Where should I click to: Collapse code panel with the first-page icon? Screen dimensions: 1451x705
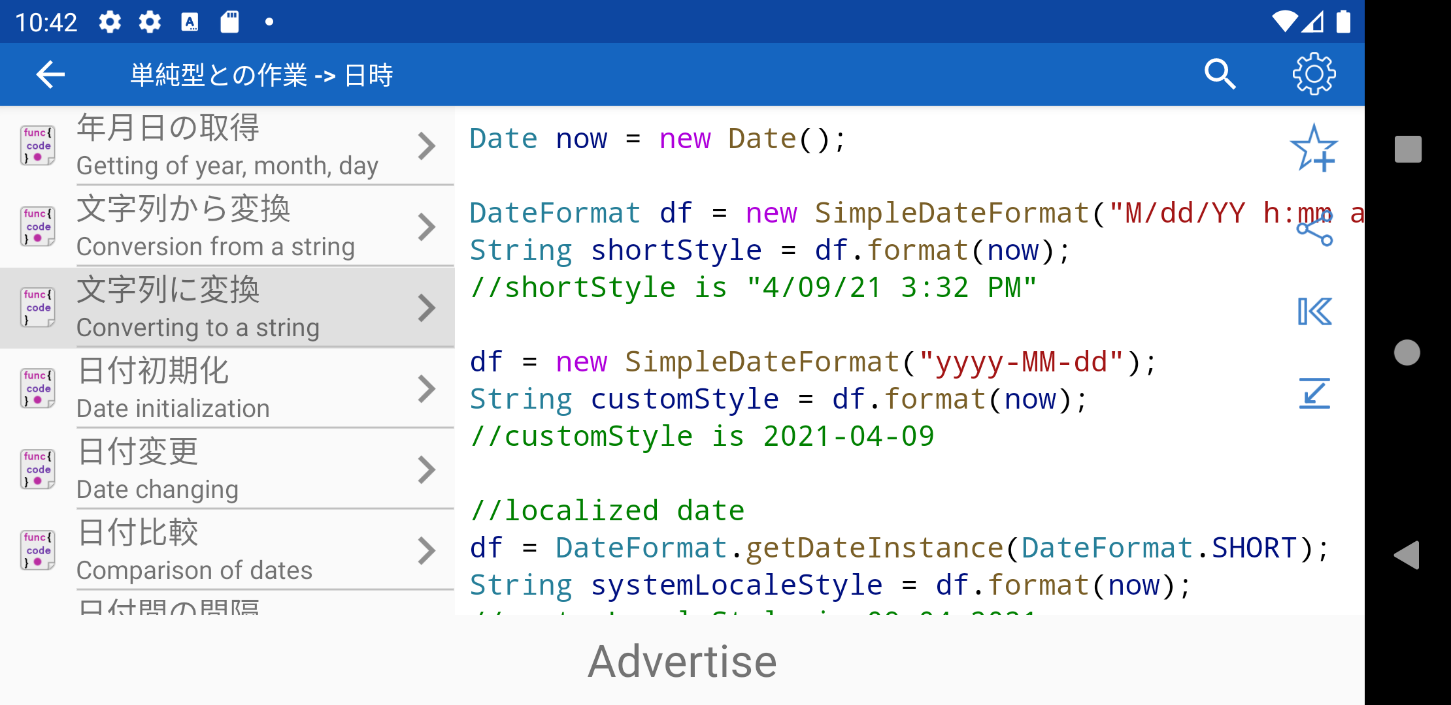tap(1314, 311)
